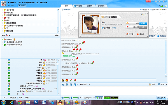Open the emoticon smiley picker

67,85
